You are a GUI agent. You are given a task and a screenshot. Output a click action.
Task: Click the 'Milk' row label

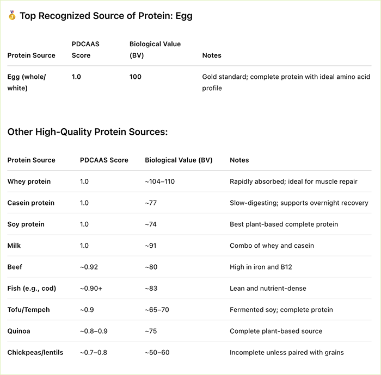click(x=15, y=246)
